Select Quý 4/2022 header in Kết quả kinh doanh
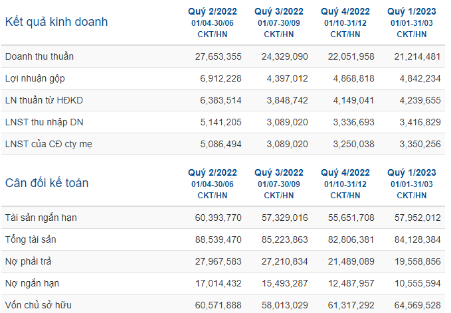Image resolution: width=451 pixels, height=313 pixels. point(345,11)
